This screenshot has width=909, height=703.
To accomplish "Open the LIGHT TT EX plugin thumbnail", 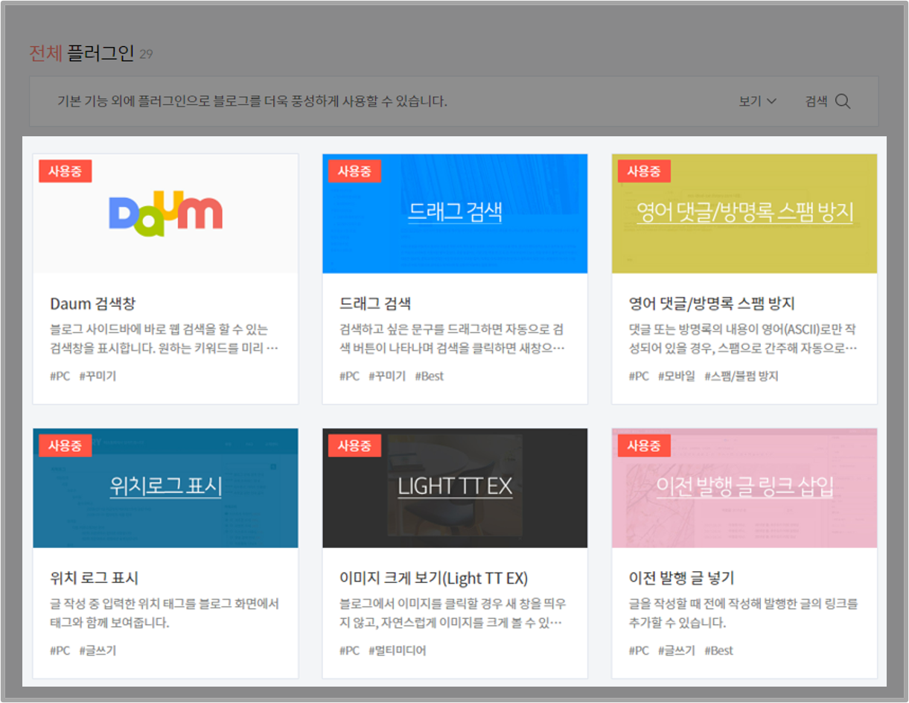I will pyautogui.click(x=454, y=488).
